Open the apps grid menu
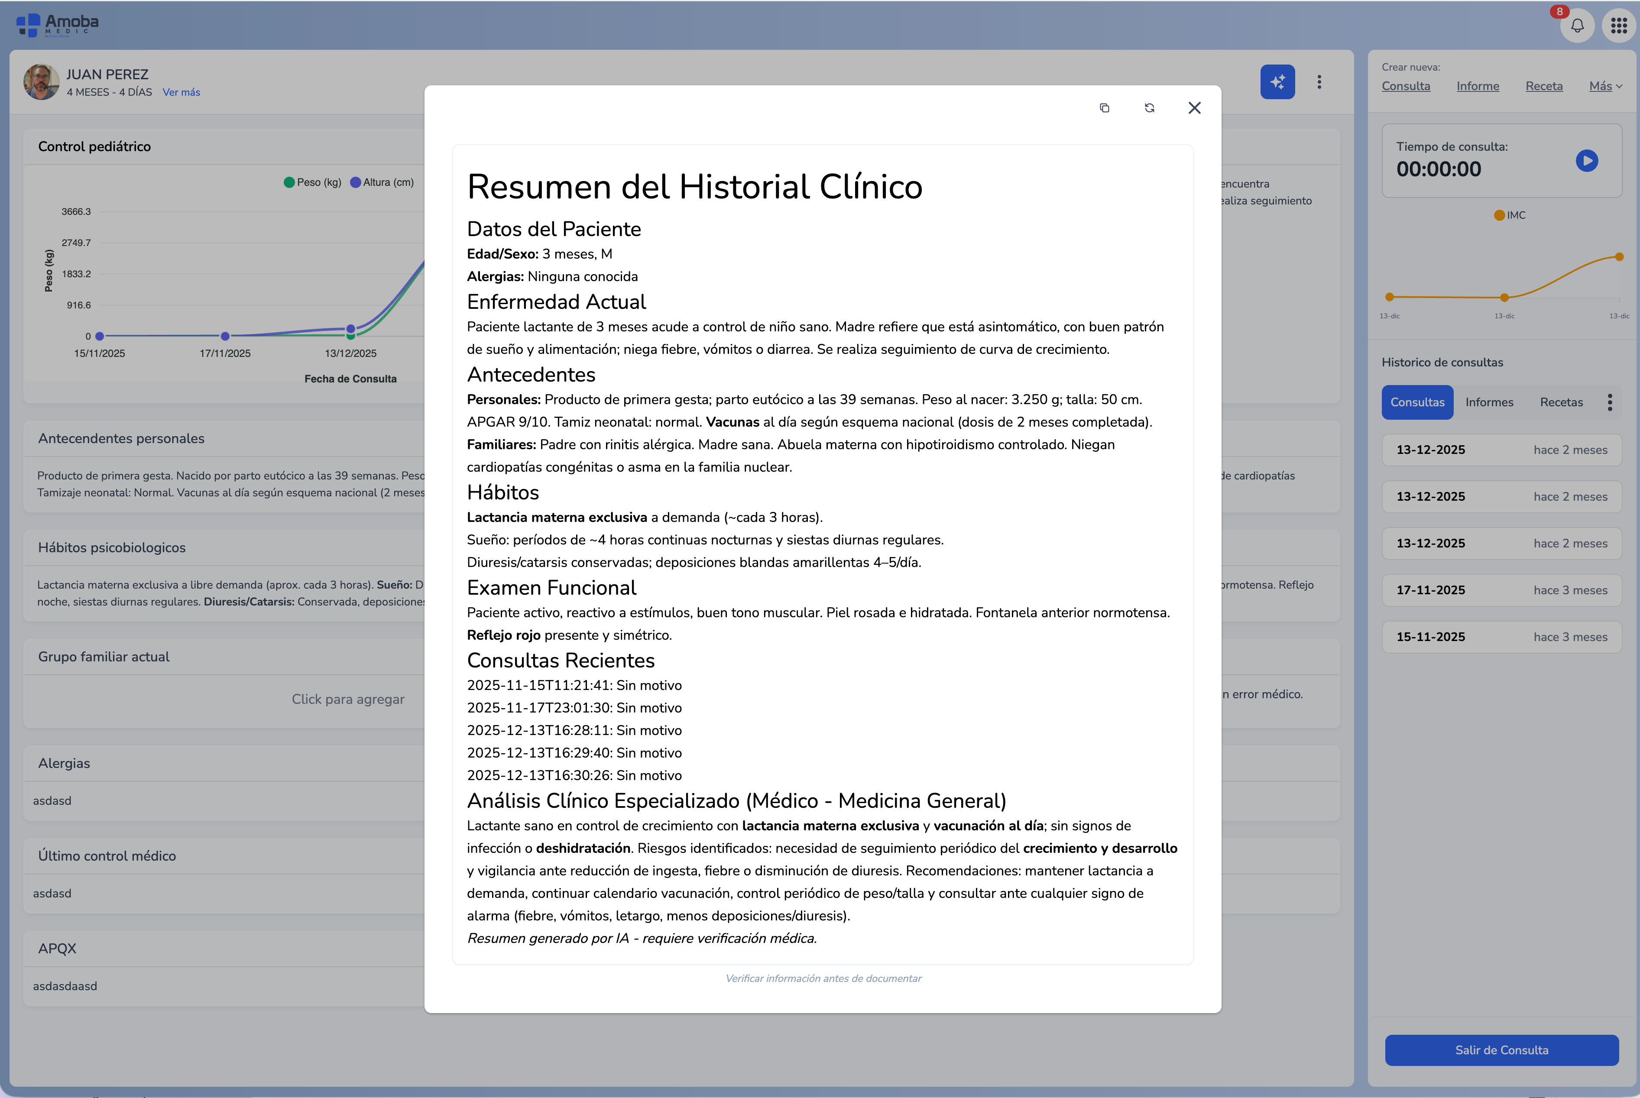Viewport: 1640px width, 1098px height. [1618, 26]
